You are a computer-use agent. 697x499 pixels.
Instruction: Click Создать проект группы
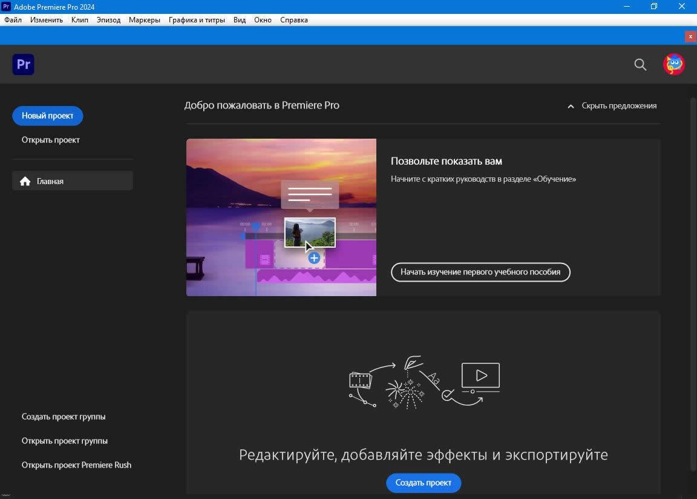click(x=64, y=417)
